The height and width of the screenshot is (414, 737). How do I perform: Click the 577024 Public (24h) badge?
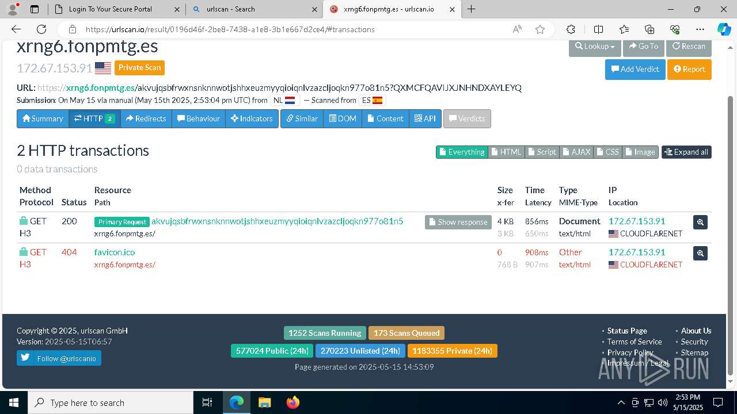[x=272, y=351]
